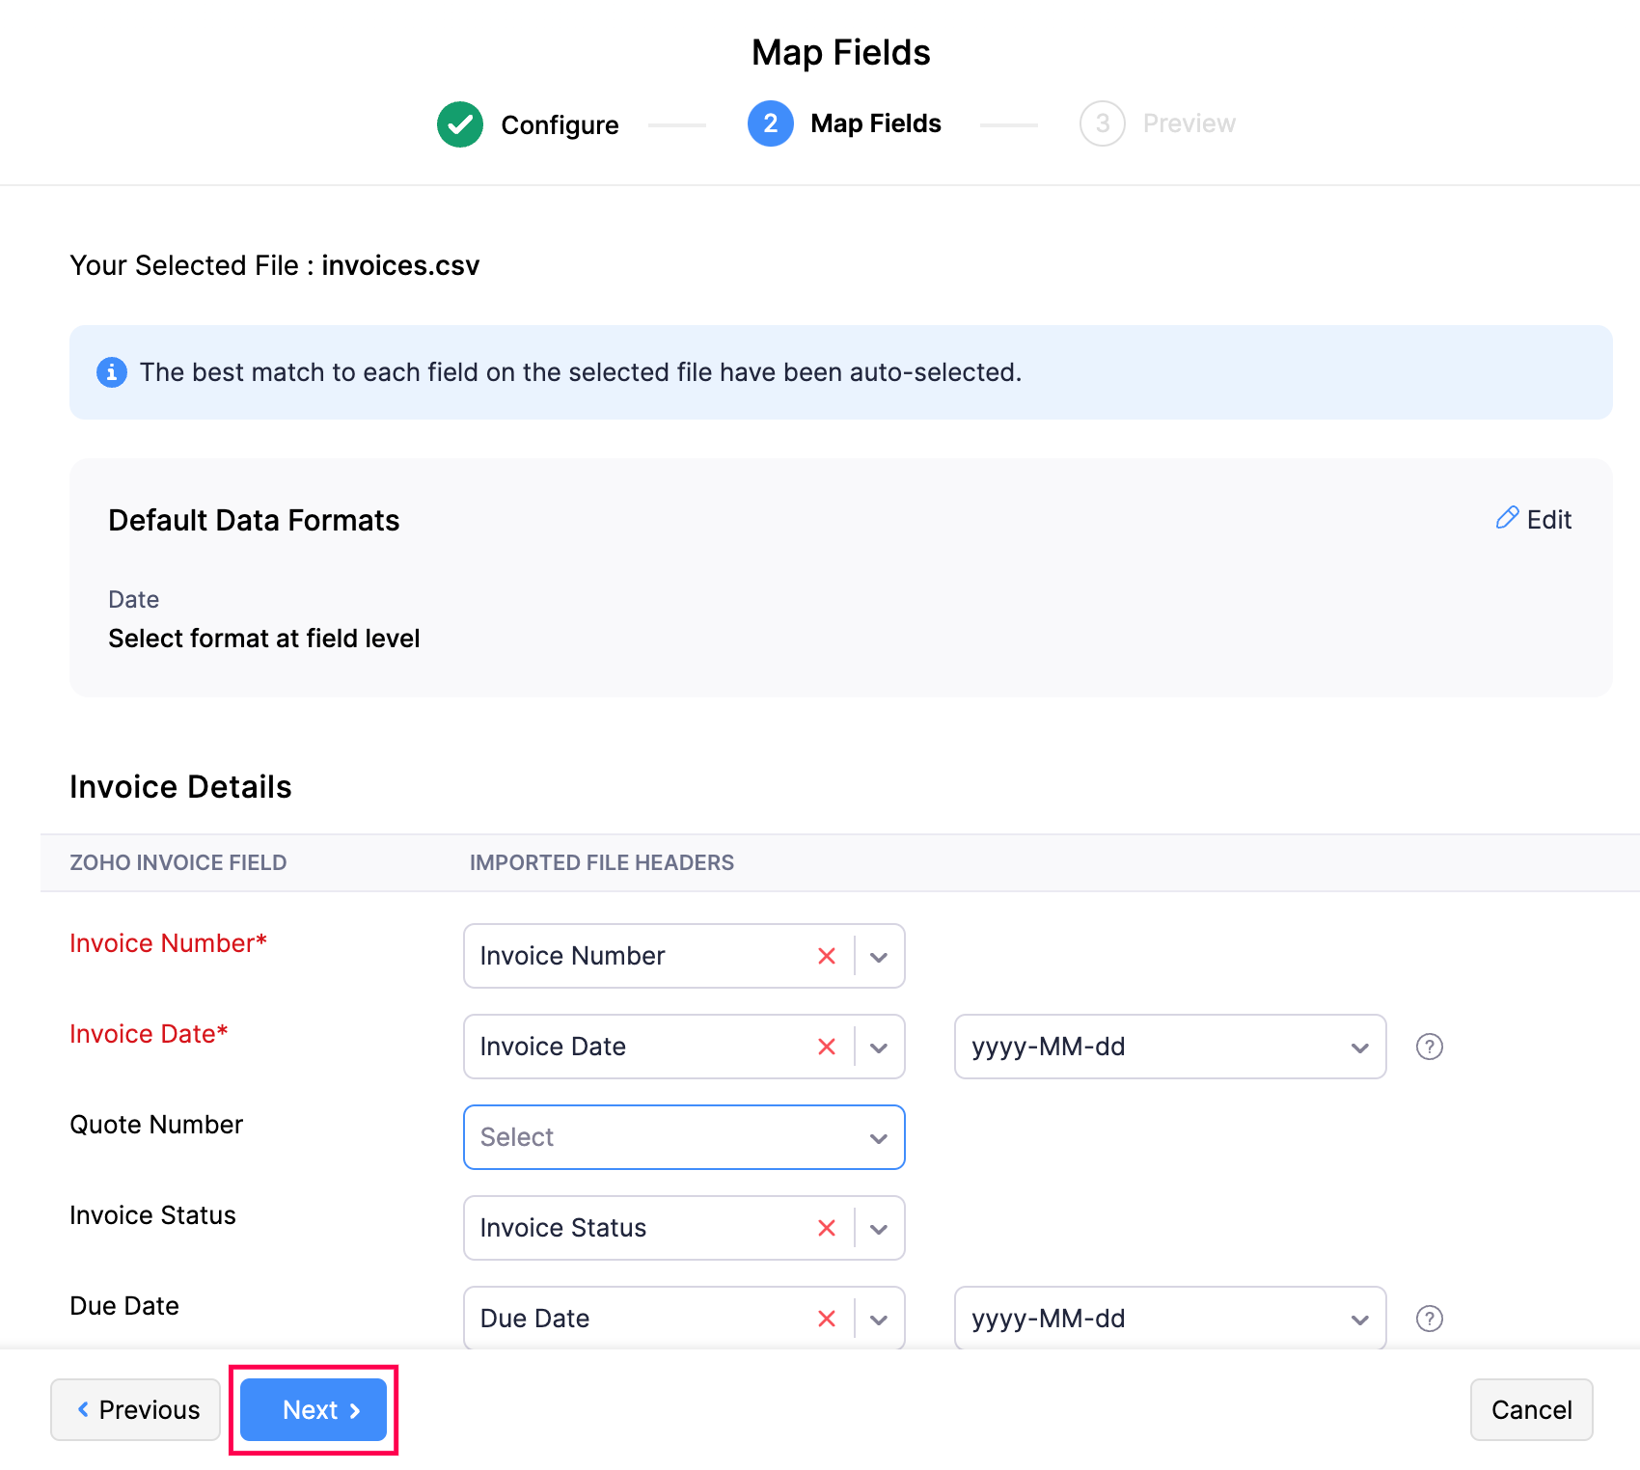Screen dimensions: 1640x1470
Task: Select the Preview step
Action: coord(1158,122)
